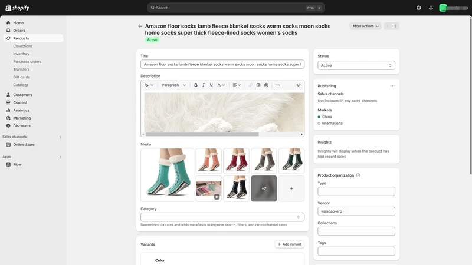Click the Shopify logo

(x=18, y=8)
